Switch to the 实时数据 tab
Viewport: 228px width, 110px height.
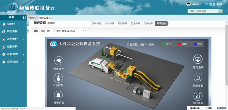click(x=109, y=23)
